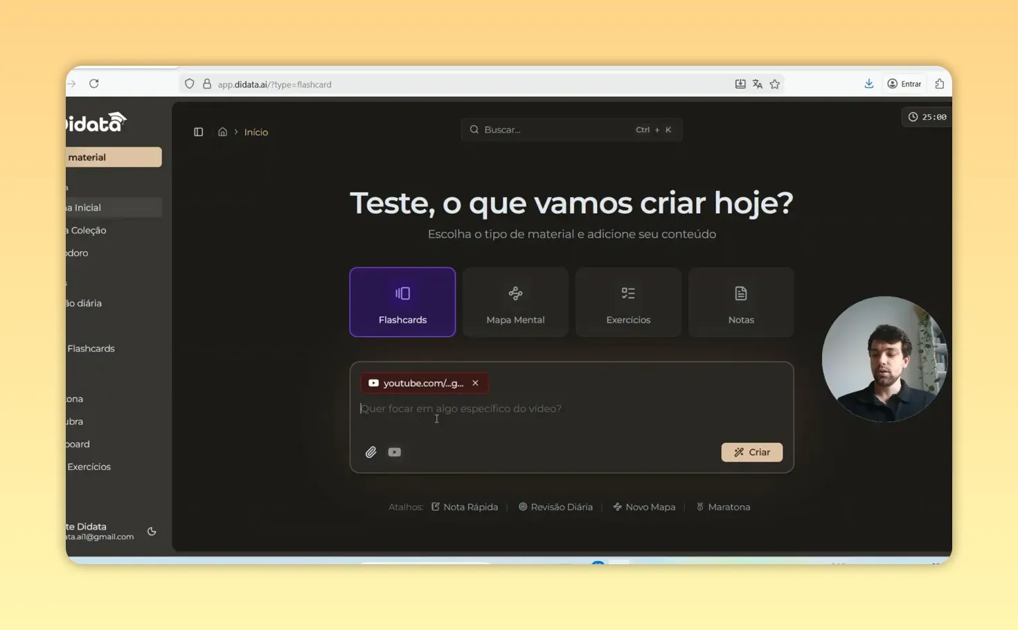The width and height of the screenshot is (1018, 630).
Task: Select the Notas creation type
Action: (741, 302)
